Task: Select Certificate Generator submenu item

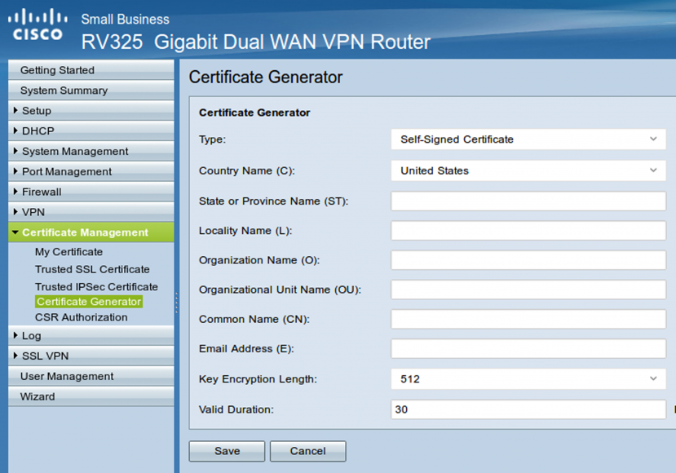Action: (89, 302)
